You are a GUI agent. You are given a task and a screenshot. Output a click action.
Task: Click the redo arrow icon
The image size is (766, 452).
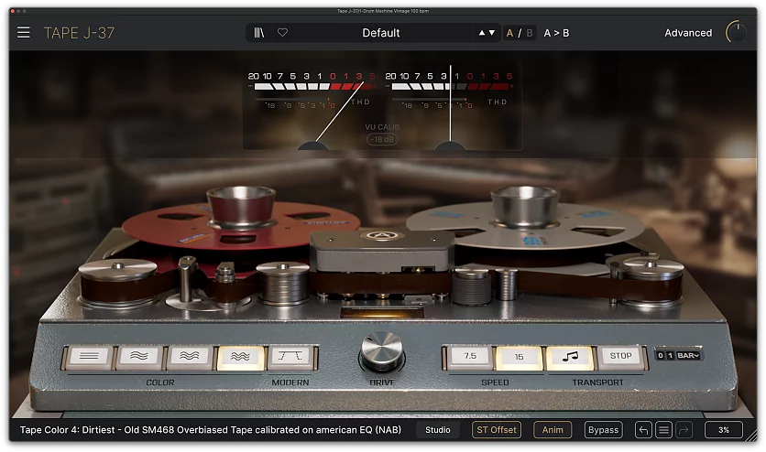(684, 430)
